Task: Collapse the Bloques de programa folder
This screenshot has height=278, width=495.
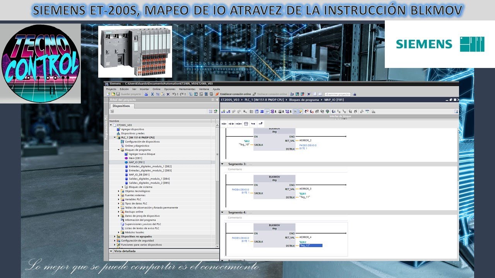Action: click(119, 150)
